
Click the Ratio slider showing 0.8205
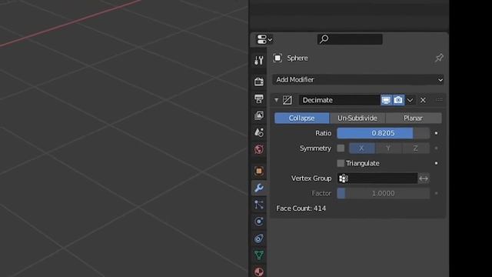[x=383, y=133]
